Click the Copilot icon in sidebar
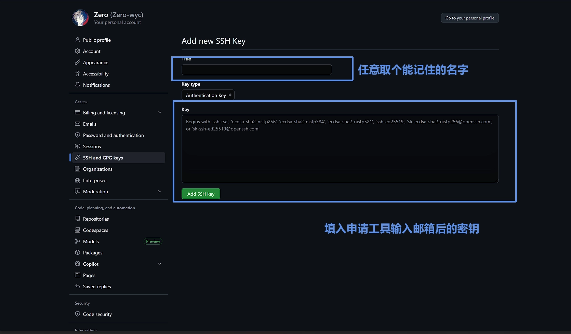 point(78,264)
